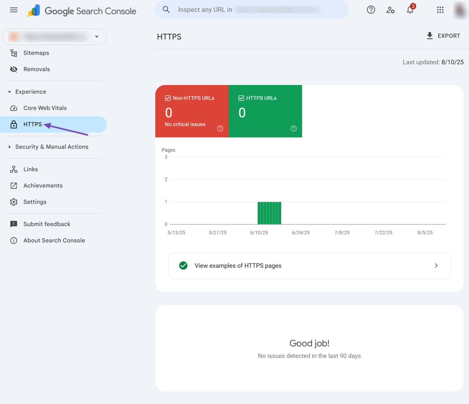Screen dimensions: 469x404
Task: Click the Google Search Console logo
Action: [82, 11]
